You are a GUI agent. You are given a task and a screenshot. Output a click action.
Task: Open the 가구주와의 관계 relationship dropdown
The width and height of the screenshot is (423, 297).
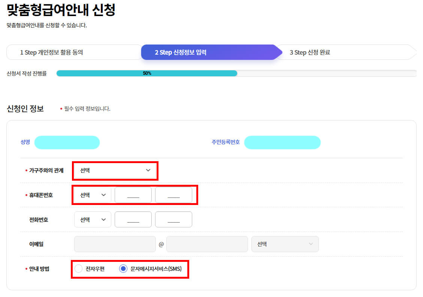pyautogui.click(x=115, y=171)
